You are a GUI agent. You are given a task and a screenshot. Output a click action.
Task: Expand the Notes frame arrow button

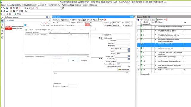129,73
